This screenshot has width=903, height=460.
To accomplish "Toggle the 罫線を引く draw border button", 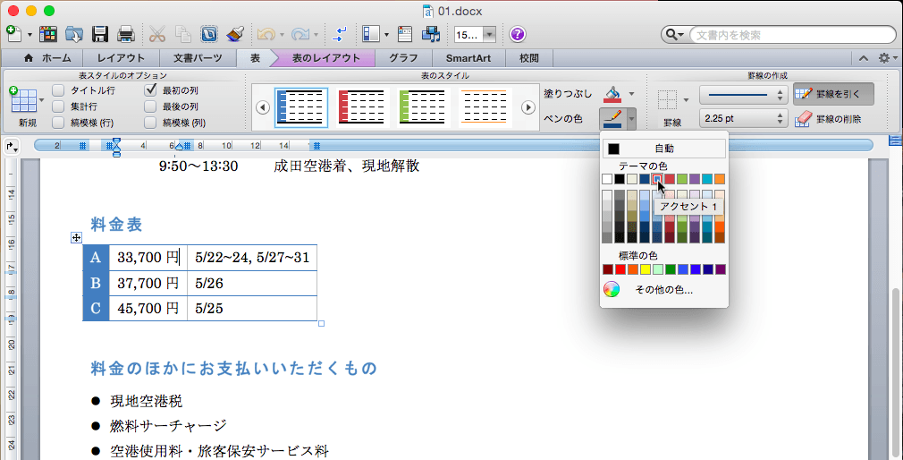I will (x=833, y=94).
